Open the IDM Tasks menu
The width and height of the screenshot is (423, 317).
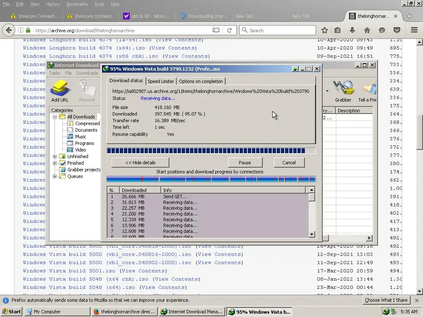(55, 73)
